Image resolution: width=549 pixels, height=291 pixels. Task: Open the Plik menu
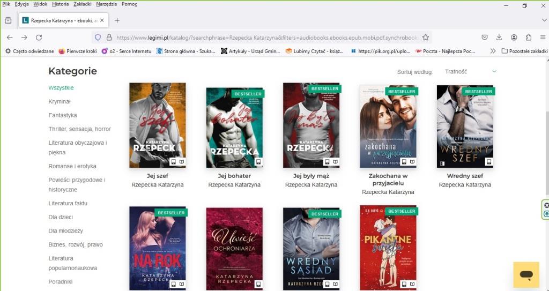[6, 4]
